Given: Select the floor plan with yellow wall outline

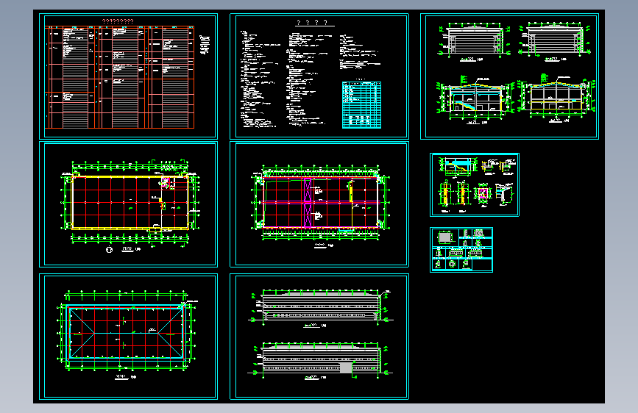Looking at the screenshot, I should 128,204.
